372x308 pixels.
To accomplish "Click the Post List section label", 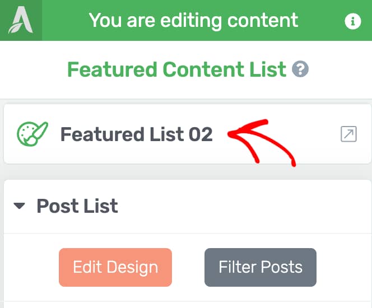I will pyautogui.click(x=77, y=206).
